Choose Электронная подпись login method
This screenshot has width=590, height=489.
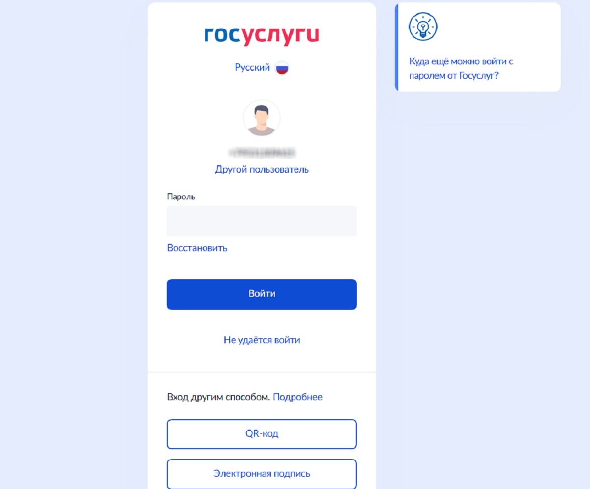click(x=262, y=474)
